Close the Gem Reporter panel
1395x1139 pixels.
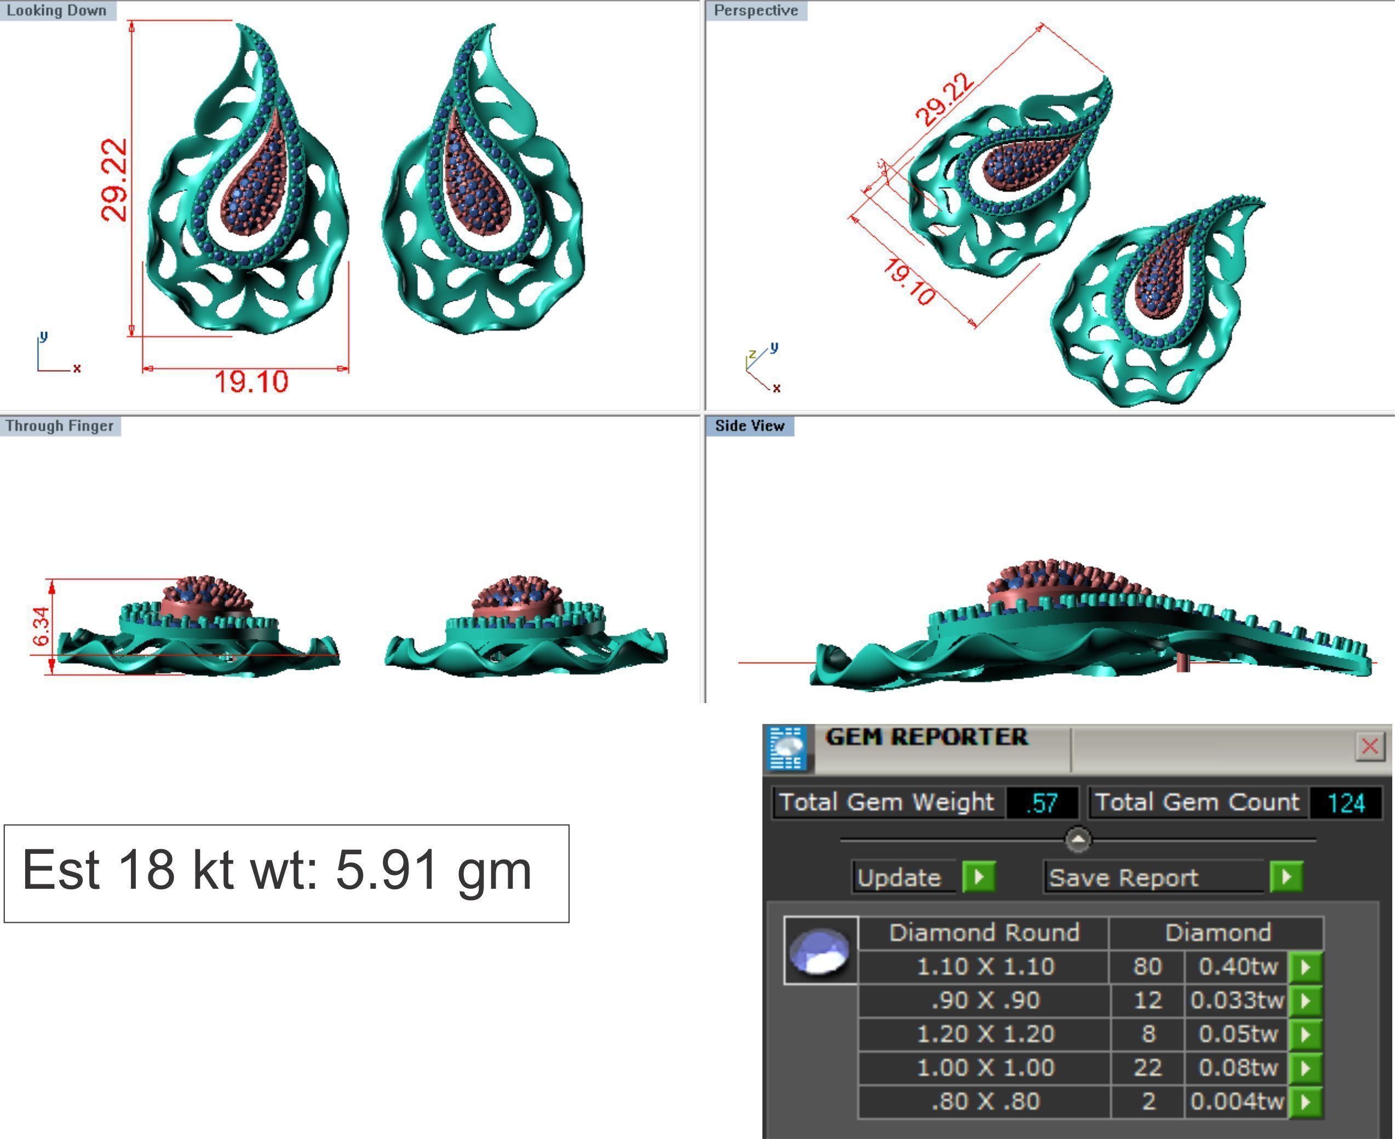point(1370,746)
